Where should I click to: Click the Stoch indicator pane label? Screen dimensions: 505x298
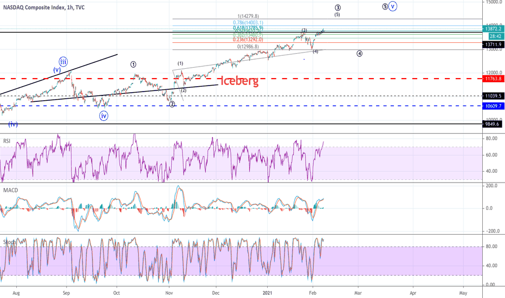[10, 242]
